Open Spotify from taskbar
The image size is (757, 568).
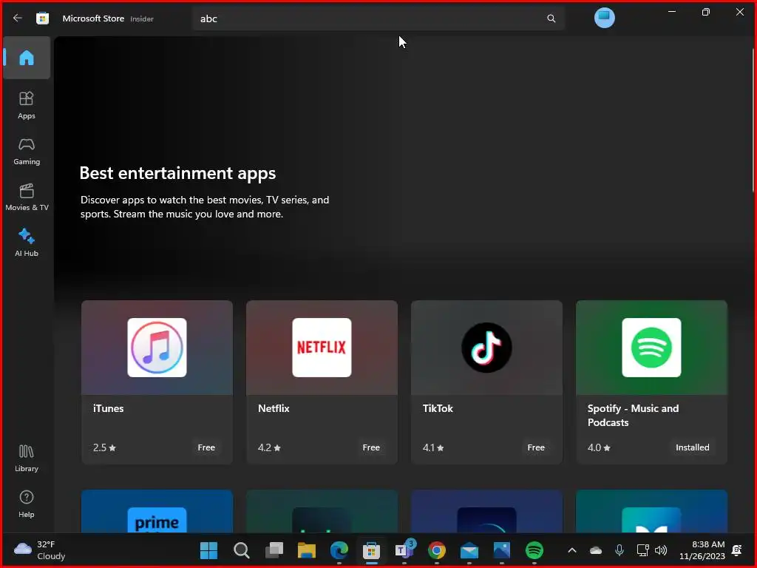[x=534, y=550]
